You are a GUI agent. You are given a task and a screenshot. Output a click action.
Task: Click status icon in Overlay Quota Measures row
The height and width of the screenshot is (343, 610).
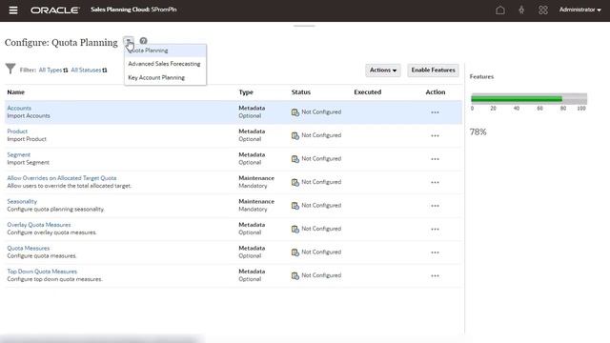tap(295, 229)
